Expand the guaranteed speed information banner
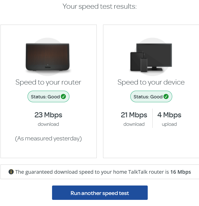 pyautogui.click(x=99, y=172)
